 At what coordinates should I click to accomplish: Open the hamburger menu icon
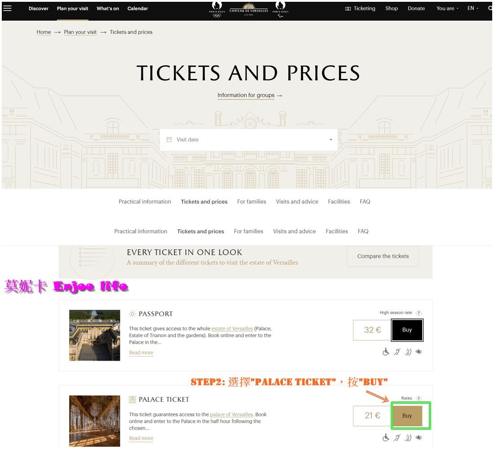(7, 8)
